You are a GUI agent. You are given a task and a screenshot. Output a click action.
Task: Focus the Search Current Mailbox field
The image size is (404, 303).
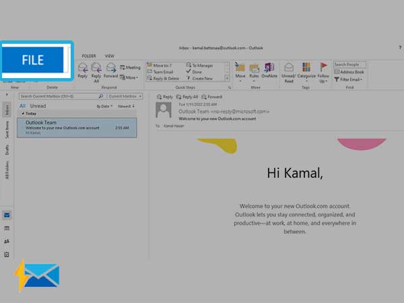(x=59, y=96)
